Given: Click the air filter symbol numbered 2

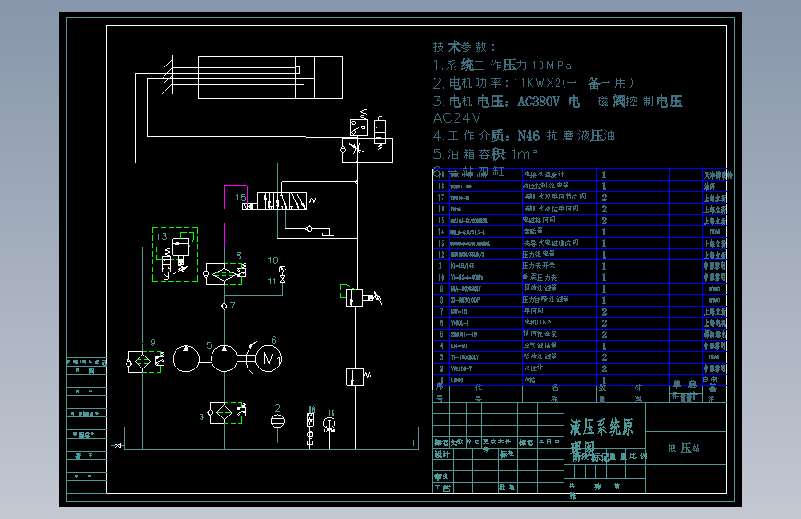Looking at the screenshot, I should coord(277,421).
